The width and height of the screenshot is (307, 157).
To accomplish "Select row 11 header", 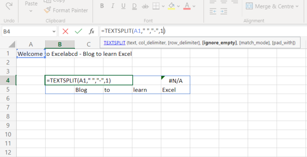I will click(8, 143).
